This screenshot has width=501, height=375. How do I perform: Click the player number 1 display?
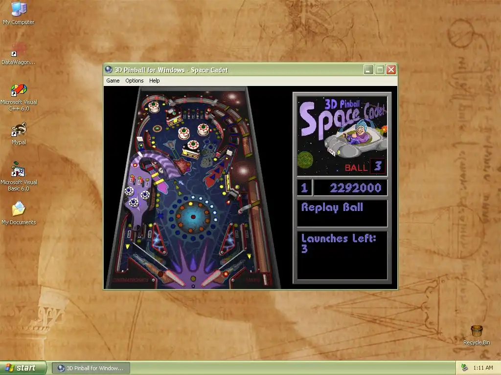click(304, 187)
